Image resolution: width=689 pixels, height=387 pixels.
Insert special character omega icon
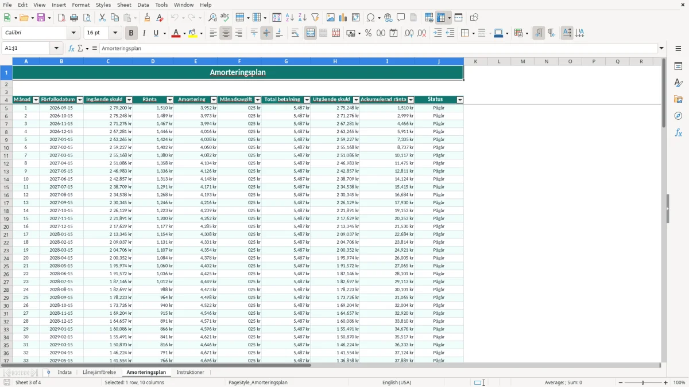tap(370, 18)
